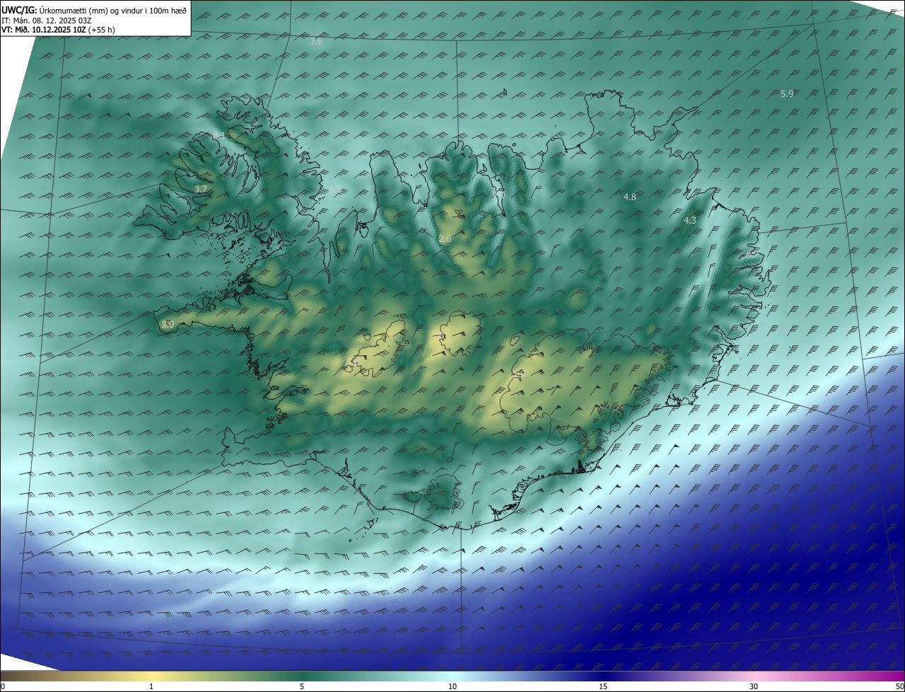Viewport: 905px width, 692px height.
Task: Click the 1 tick on the color scale
Action: click(x=151, y=686)
